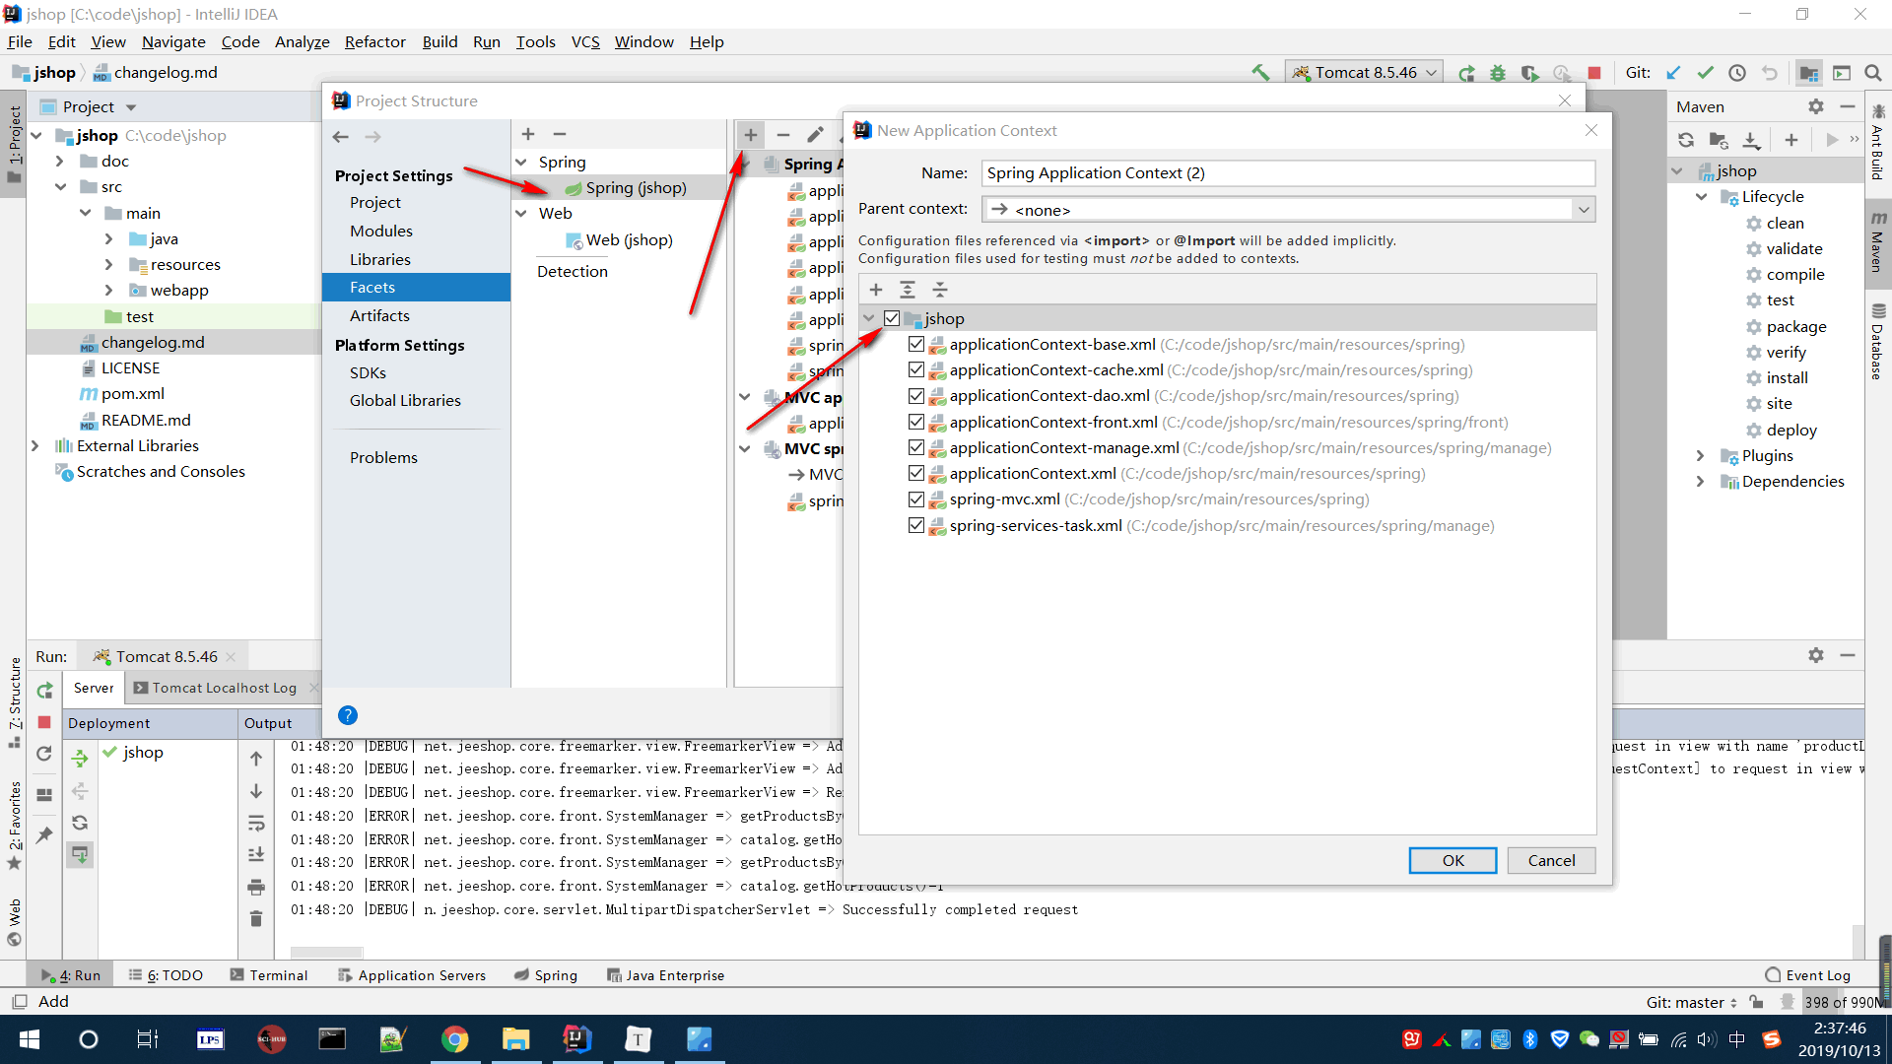Toggle spring-mvc.xml checkbox

point(916,499)
